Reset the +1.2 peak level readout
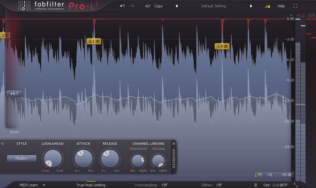This screenshot has width=316, height=188. 300,15
